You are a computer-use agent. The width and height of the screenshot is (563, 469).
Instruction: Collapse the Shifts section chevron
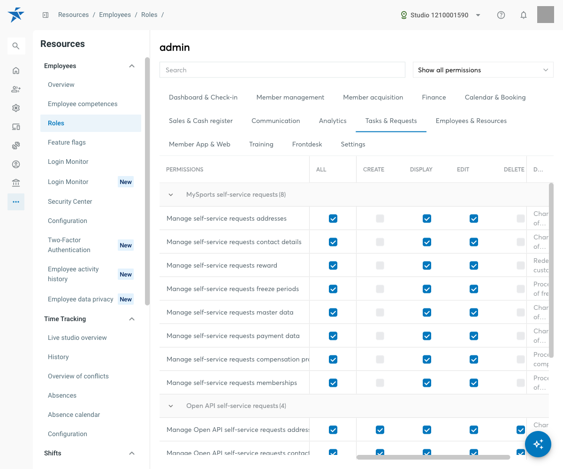pyautogui.click(x=132, y=454)
